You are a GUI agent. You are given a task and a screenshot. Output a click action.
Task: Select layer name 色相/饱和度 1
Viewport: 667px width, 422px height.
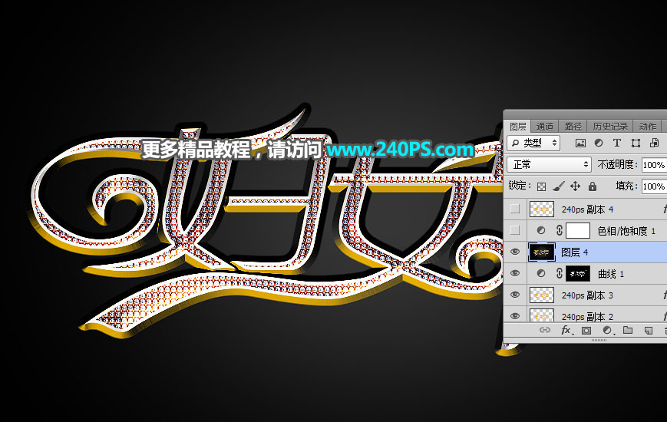click(x=626, y=231)
